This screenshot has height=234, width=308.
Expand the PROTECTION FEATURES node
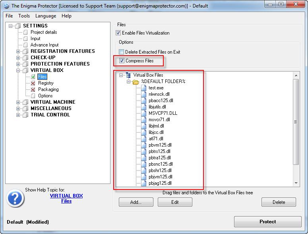coord(18,64)
